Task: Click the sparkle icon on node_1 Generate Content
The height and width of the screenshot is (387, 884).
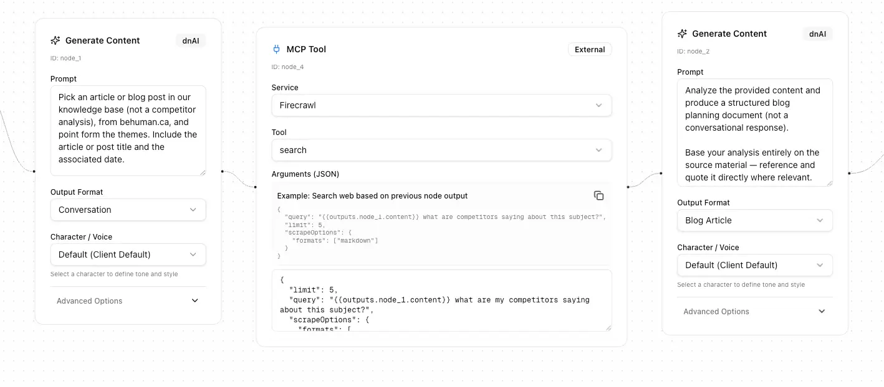Action: pyautogui.click(x=55, y=40)
